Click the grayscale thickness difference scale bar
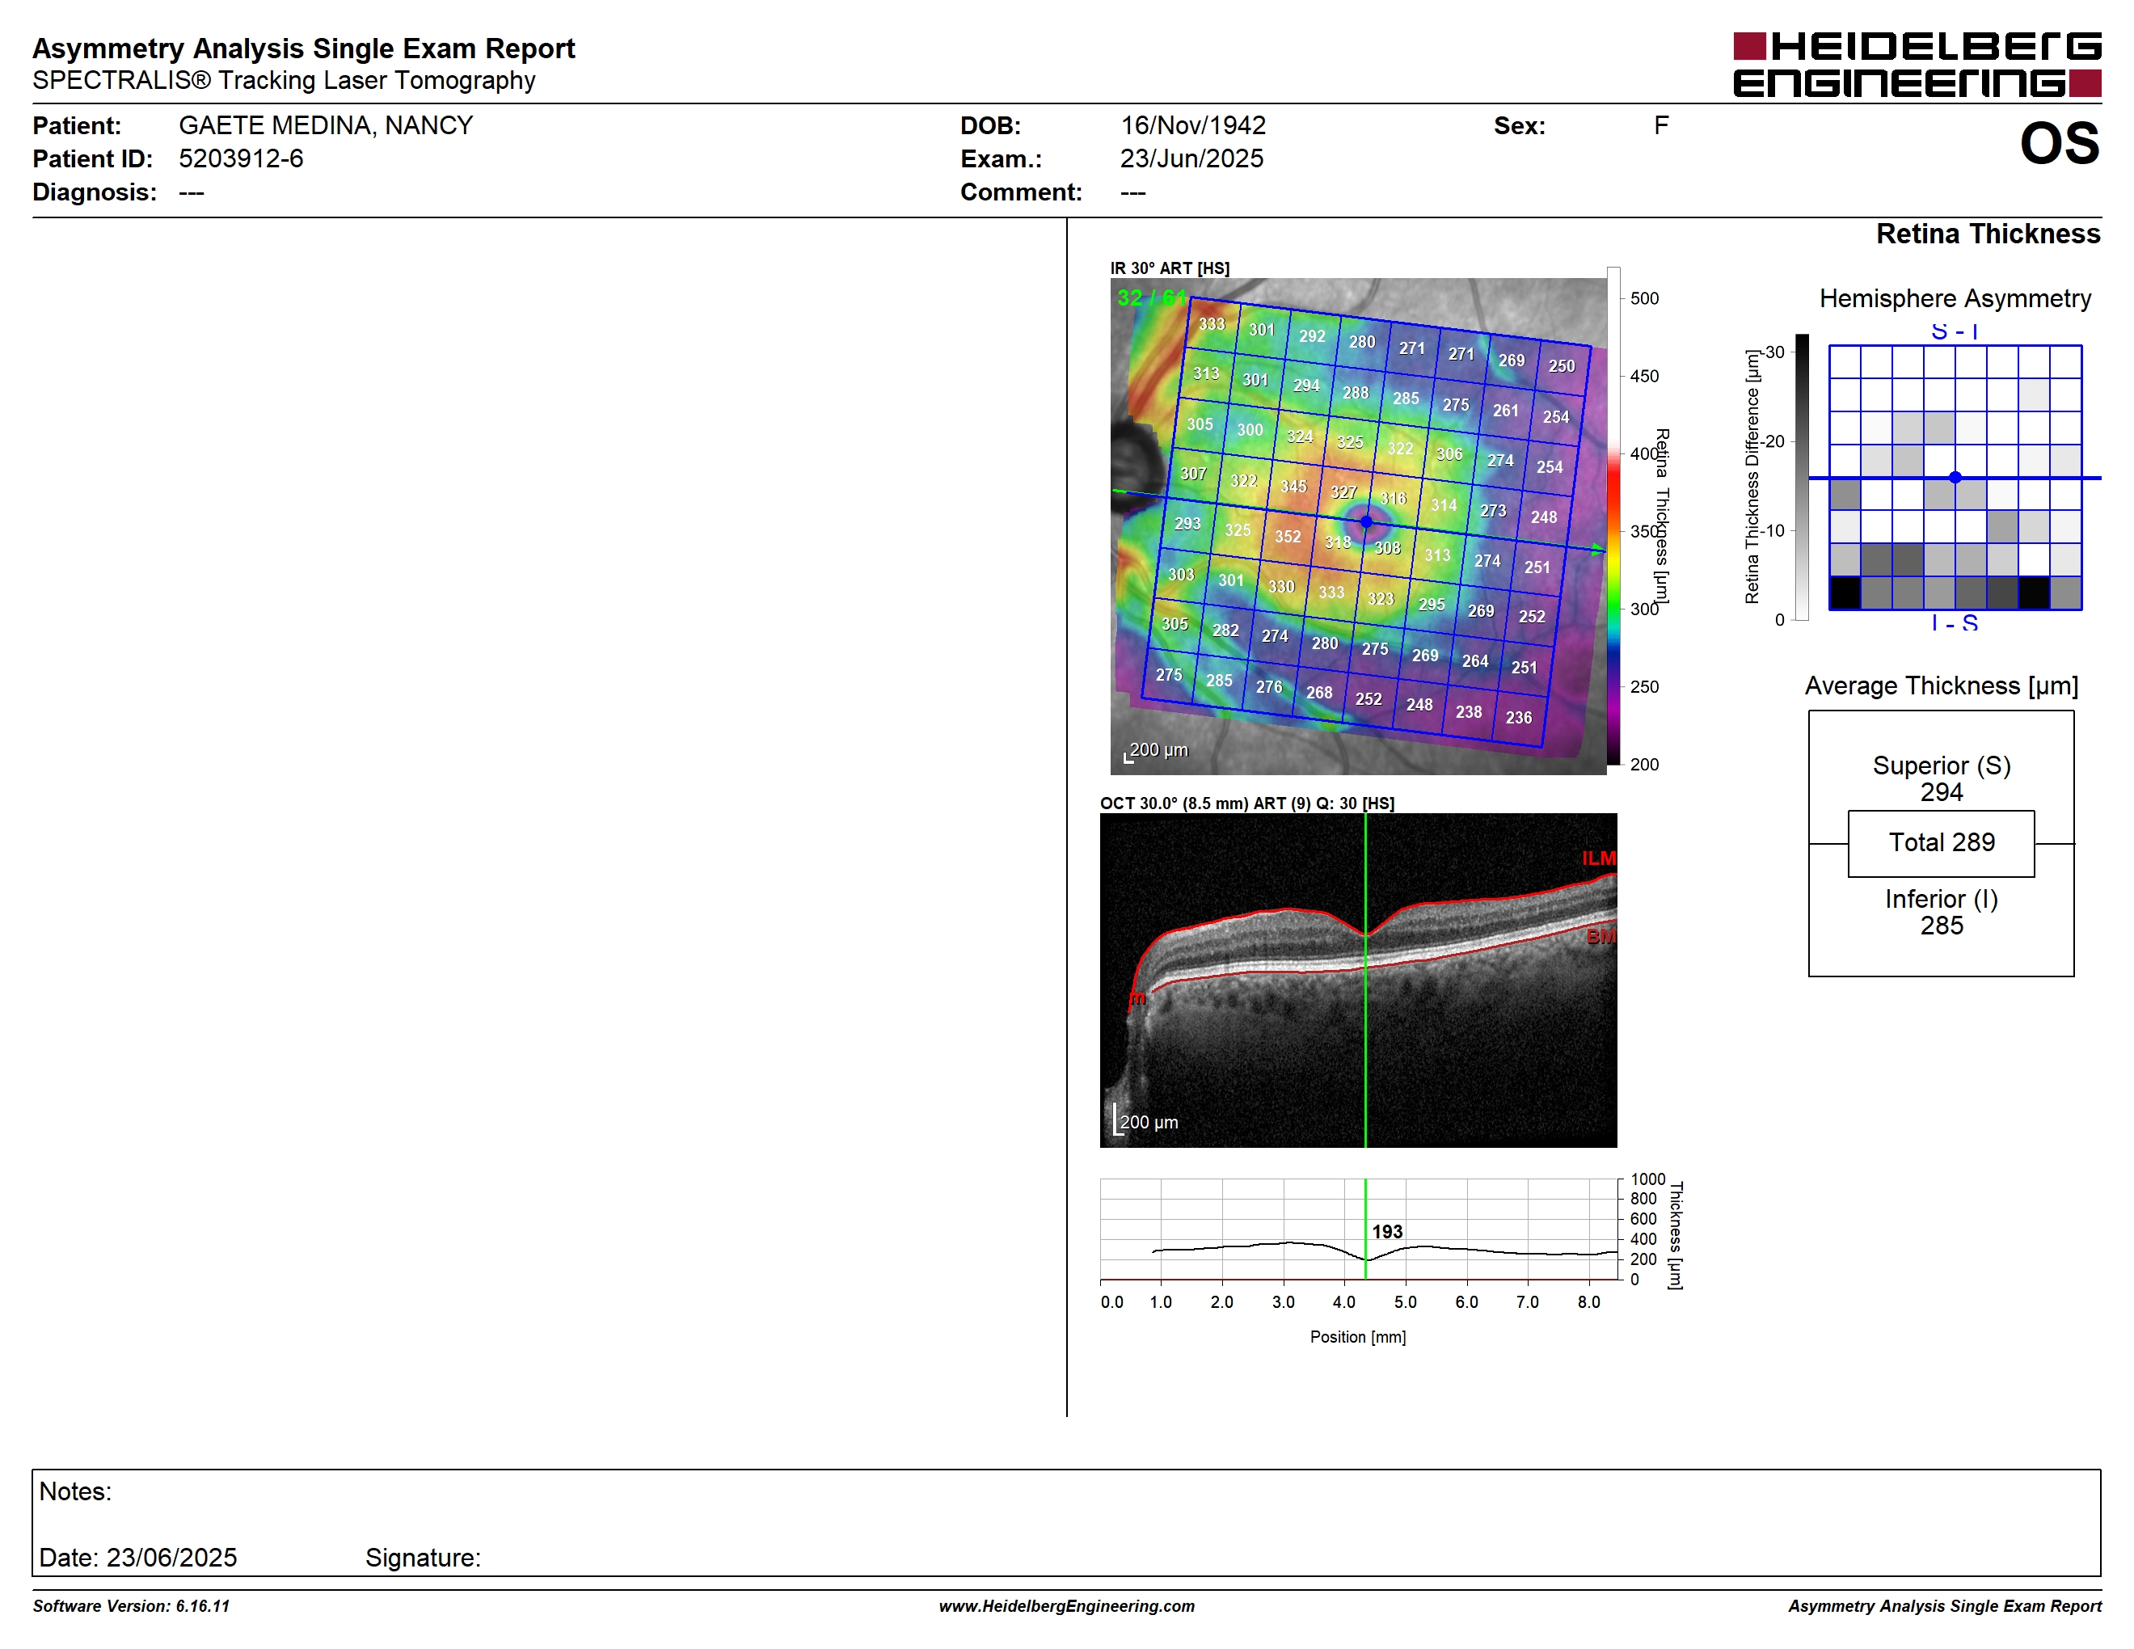Screen dimensions: 2134x1649 1802,477
